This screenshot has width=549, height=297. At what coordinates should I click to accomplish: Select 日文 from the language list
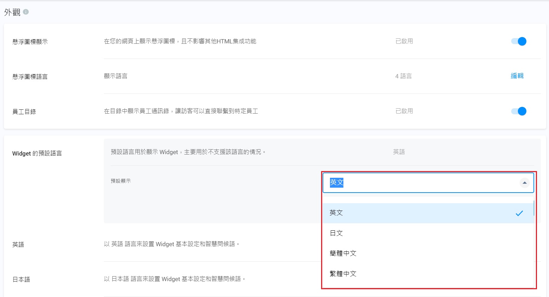[336, 233]
